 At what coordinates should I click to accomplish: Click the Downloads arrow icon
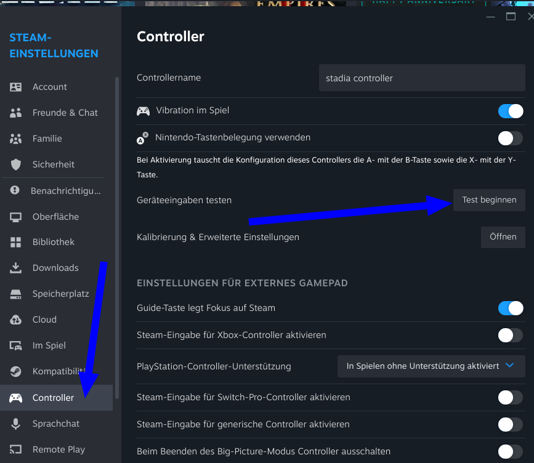click(x=15, y=268)
